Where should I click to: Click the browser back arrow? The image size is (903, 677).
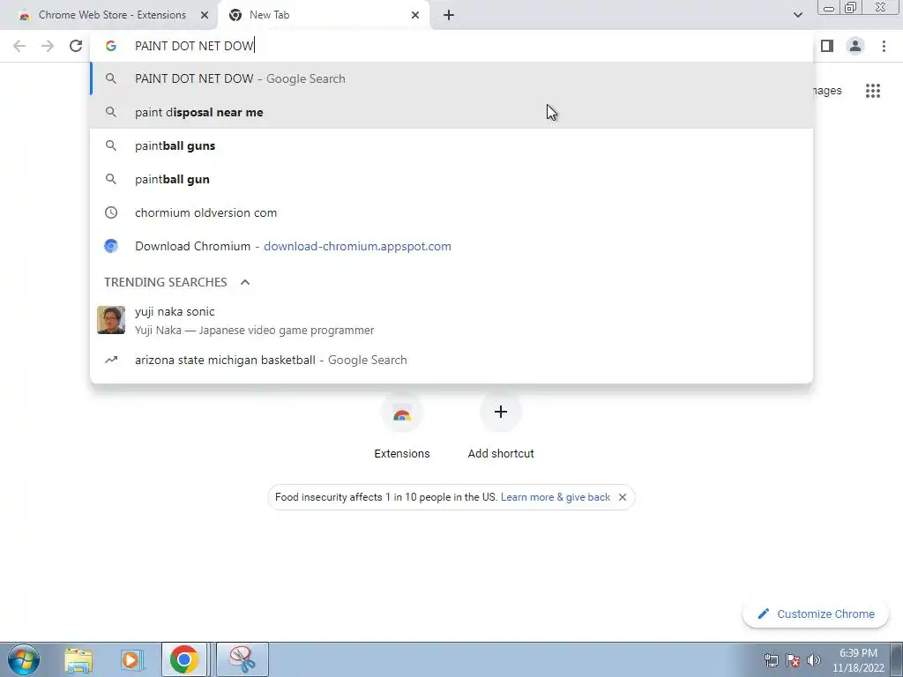tap(19, 46)
